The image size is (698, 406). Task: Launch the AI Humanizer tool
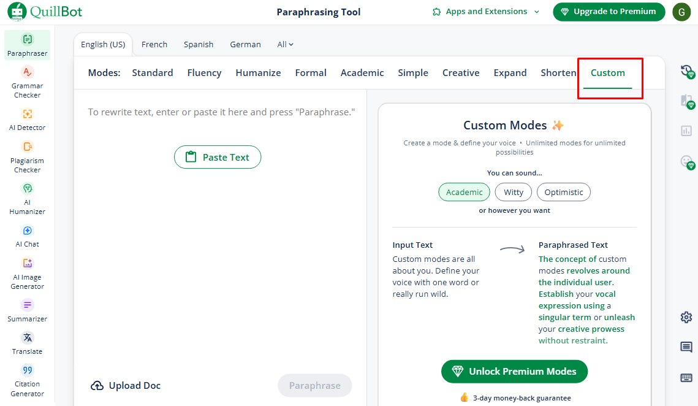(27, 198)
